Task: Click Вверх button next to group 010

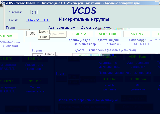Action: point(44,32)
